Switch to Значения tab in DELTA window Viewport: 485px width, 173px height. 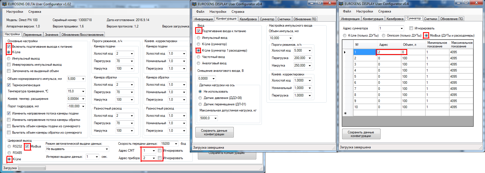click(52, 35)
